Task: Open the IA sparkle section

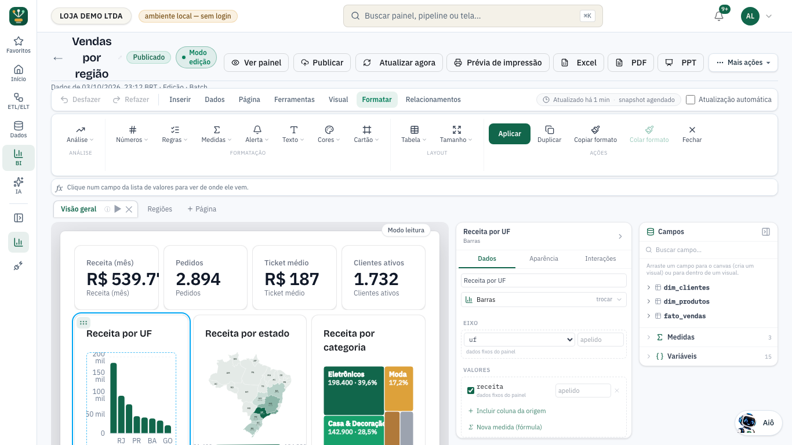Action: pos(19,186)
